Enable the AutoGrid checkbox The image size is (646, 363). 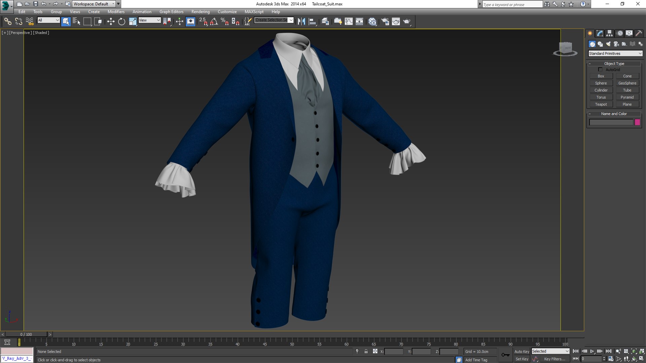coord(600,70)
